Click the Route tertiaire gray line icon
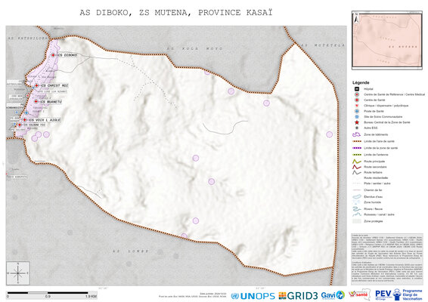 (356, 173)
